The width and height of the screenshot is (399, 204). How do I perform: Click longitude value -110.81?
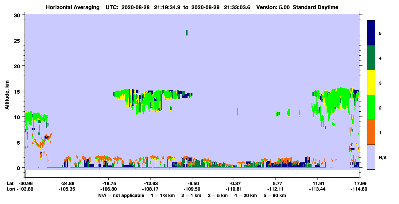[234, 189]
